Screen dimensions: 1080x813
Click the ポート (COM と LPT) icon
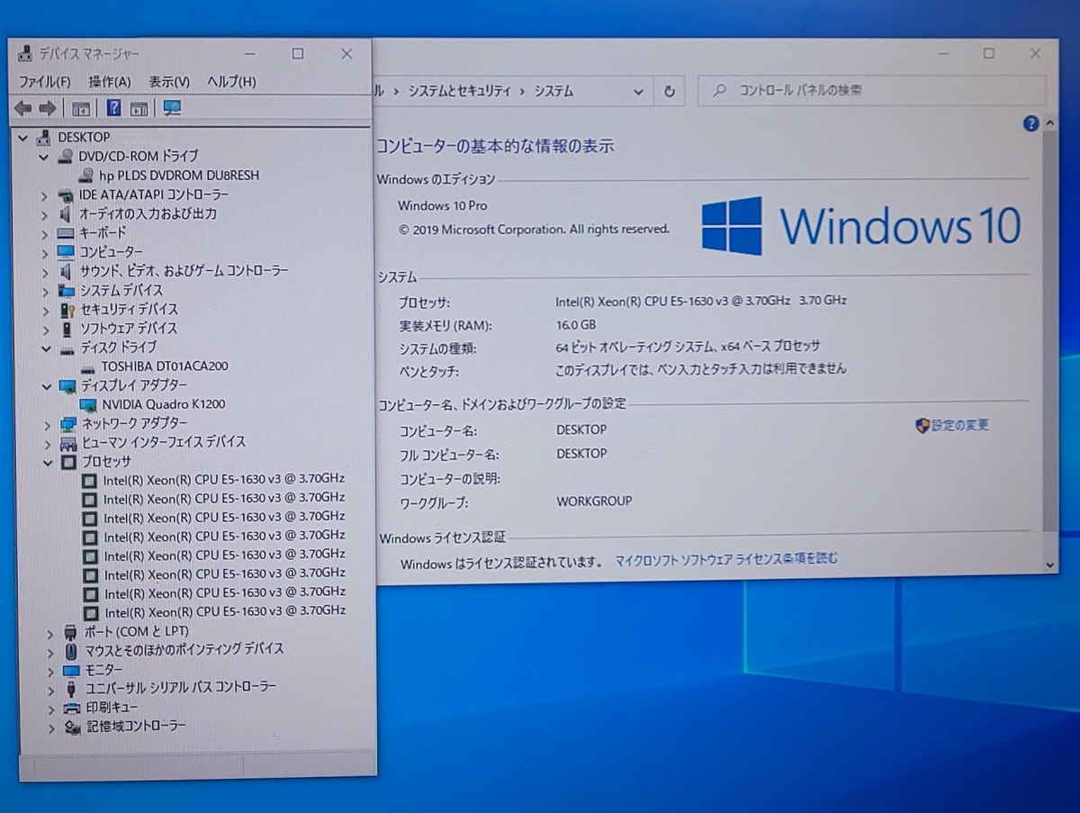[71, 632]
